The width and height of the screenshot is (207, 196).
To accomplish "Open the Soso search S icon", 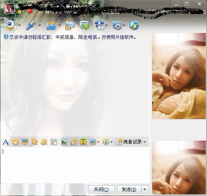I will [x=106, y=142].
